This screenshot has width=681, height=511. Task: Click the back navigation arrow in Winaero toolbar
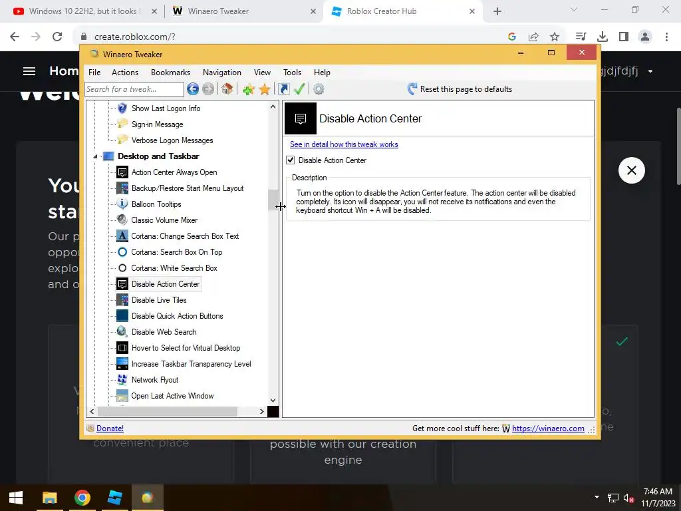[193, 89]
